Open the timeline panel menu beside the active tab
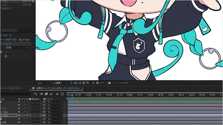The height and width of the screenshot is (125, 223). pos(82,88)
